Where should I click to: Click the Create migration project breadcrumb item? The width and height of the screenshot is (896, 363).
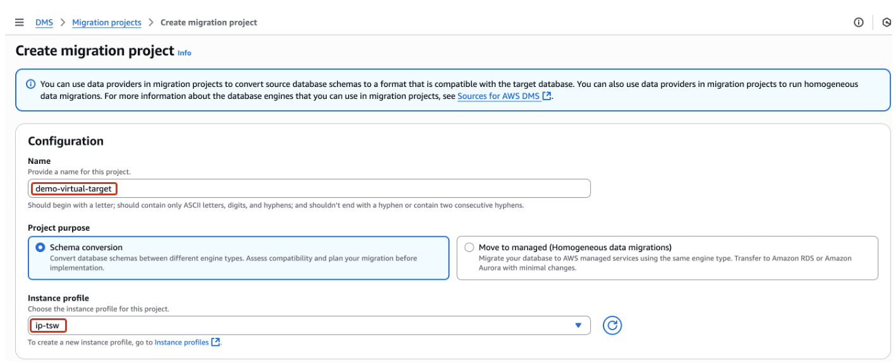[x=209, y=23]
